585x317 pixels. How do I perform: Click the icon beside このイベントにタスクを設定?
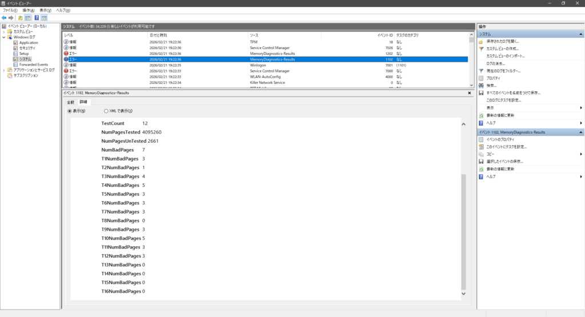481,147
